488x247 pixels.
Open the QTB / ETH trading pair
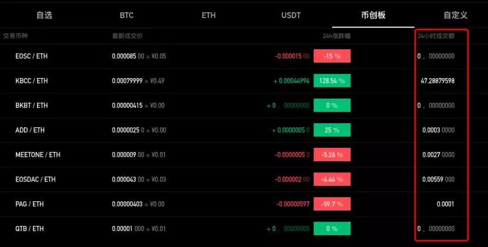coord(29,229)
